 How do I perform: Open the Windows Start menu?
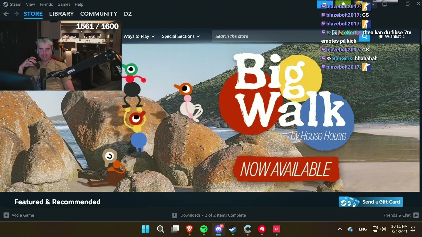(145, 229)
